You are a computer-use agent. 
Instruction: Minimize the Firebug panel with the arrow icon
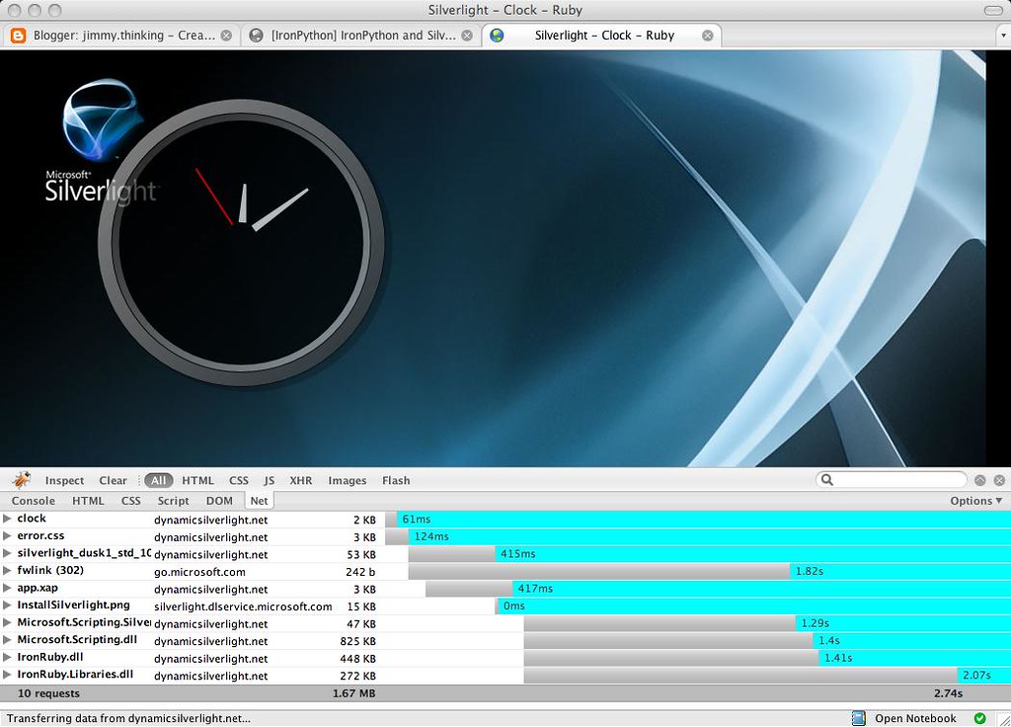click(980, 480)
